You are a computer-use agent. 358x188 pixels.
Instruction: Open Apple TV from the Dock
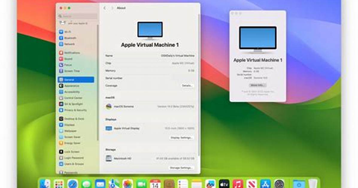[224, 184]
